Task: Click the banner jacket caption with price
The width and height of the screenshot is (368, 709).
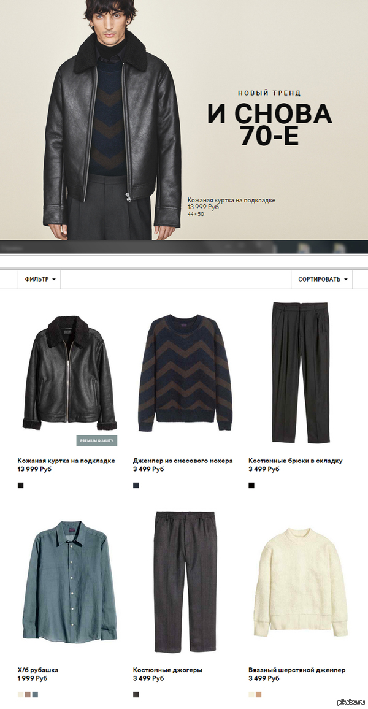Action: (231, 207)
